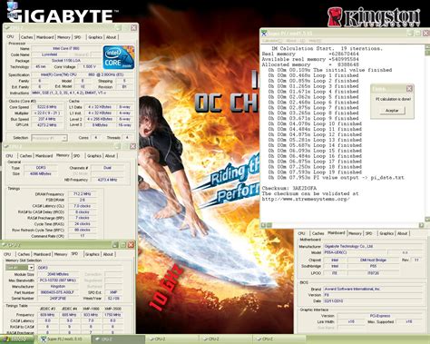Select Caches tab in the Memory CPU-Z window
430x344 pixels.
(x=25, y=156)
